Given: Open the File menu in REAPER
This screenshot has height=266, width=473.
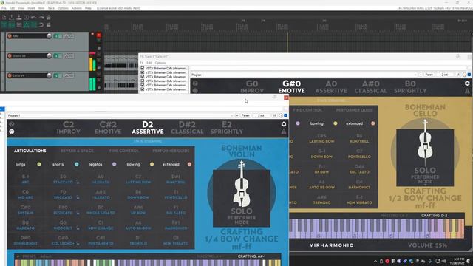Looking at the screenshot, I should pyautogui.click(x=4, y=8).
